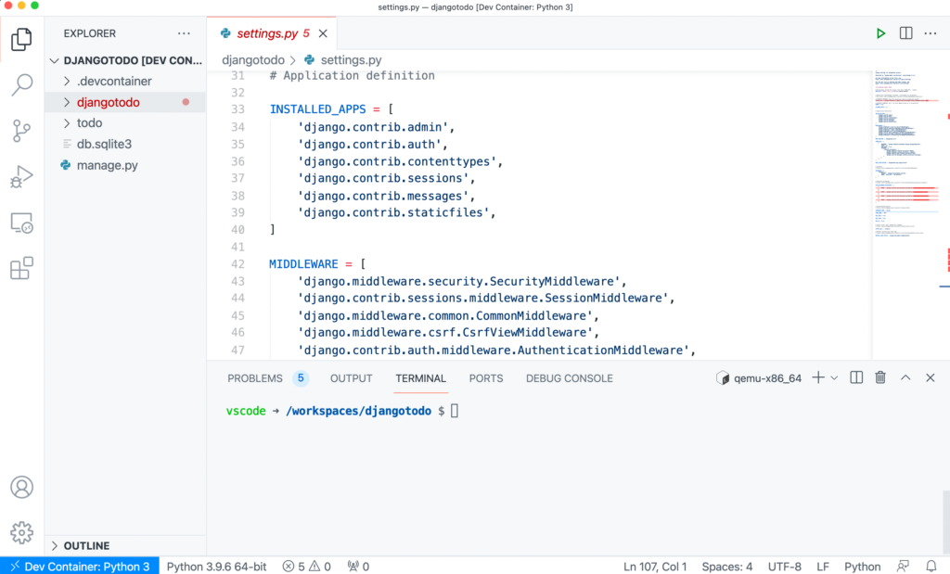Switch to the DEBUG CONSOLE tab

tap(569, 378)
